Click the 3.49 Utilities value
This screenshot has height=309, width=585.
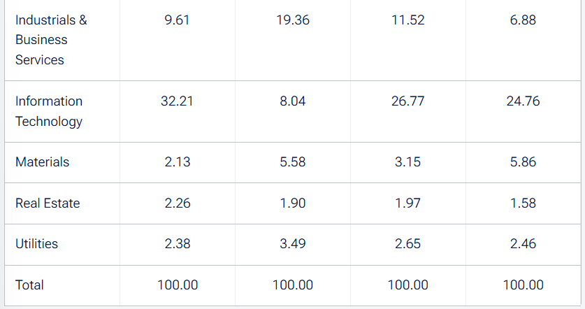[293, 244]
